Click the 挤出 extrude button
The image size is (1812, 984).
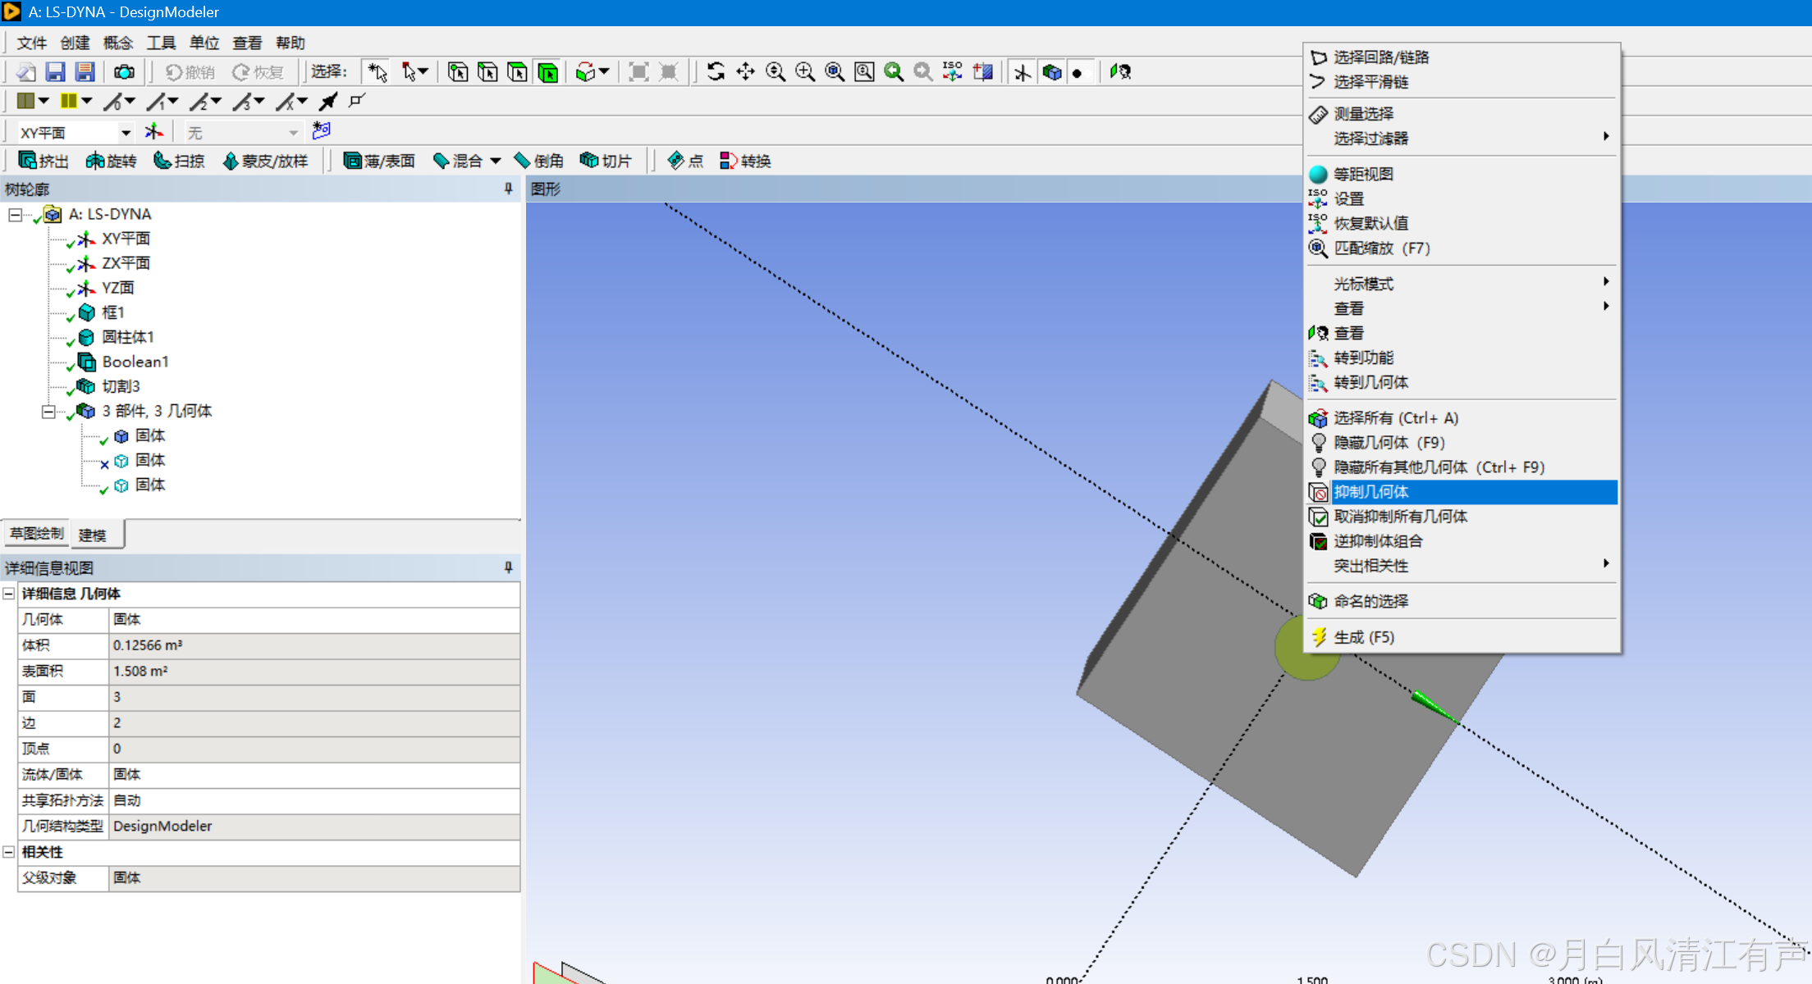pyautogui.click(x=43, y=161)
